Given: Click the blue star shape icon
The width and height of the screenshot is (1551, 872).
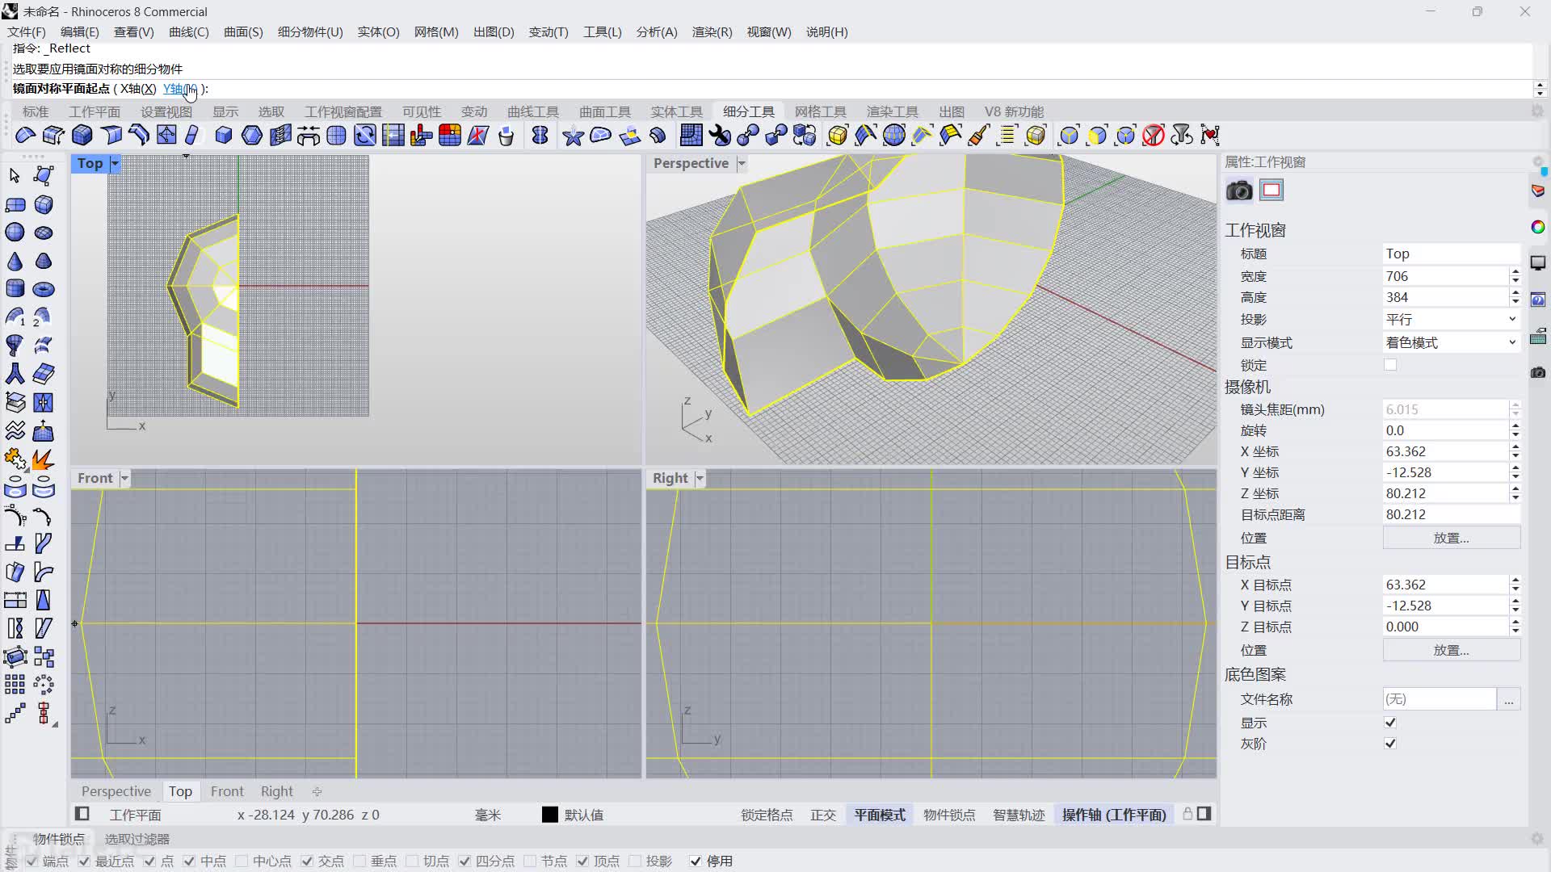Looking at the screenshot, I should pos(573,135).
